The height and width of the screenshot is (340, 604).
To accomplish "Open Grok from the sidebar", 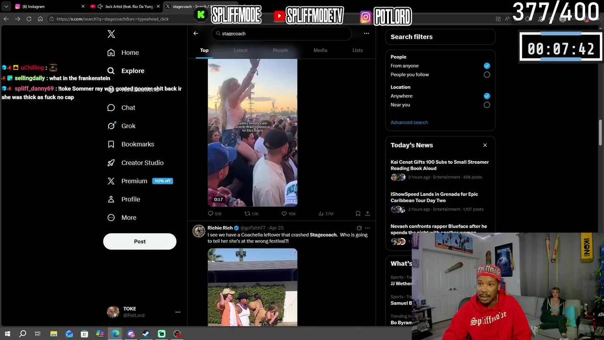I will click(121, 126).
